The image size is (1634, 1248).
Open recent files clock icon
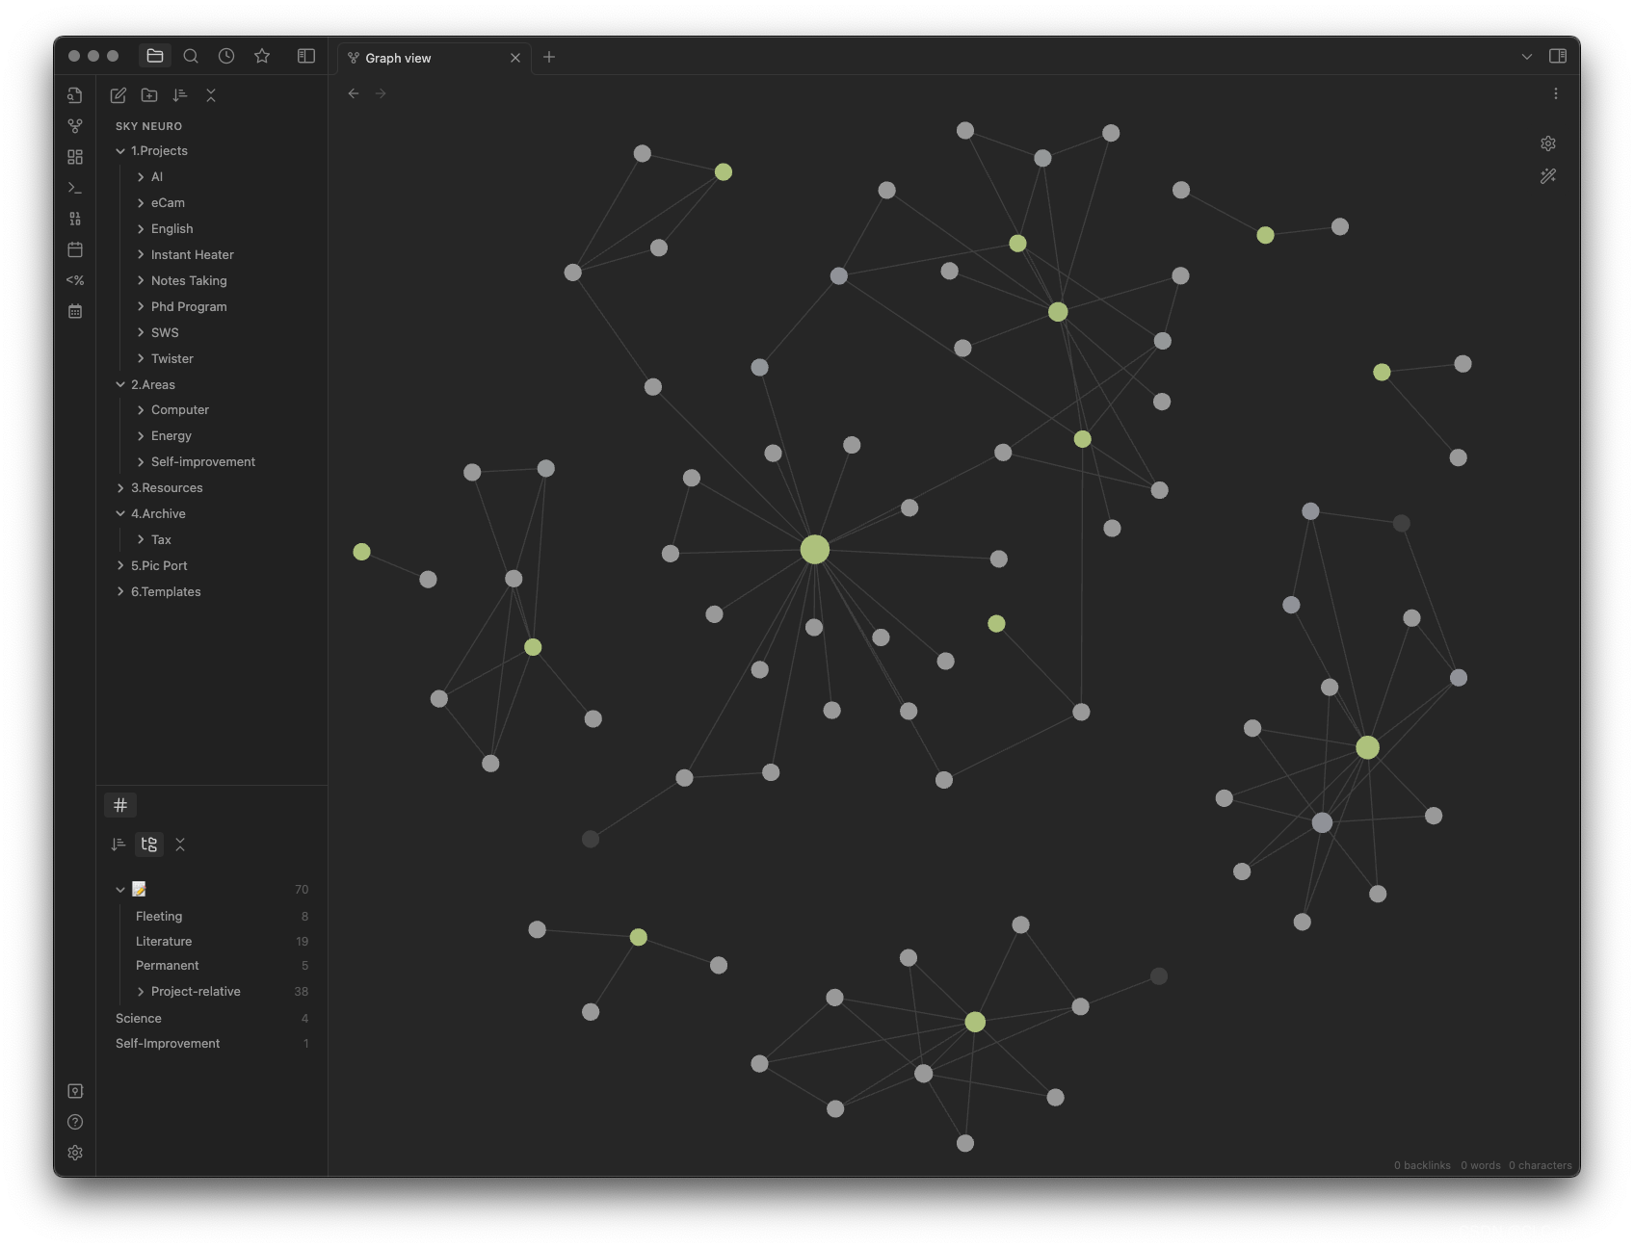pos(226,56)
